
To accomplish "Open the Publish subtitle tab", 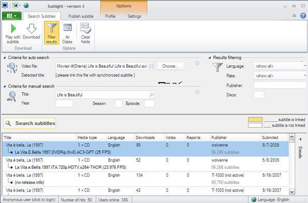I will click(x=81, y=16).
